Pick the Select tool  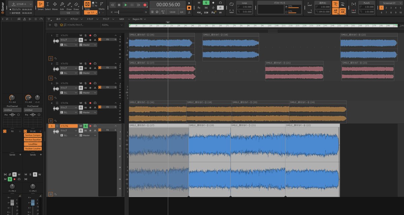[x=47, y=6]
